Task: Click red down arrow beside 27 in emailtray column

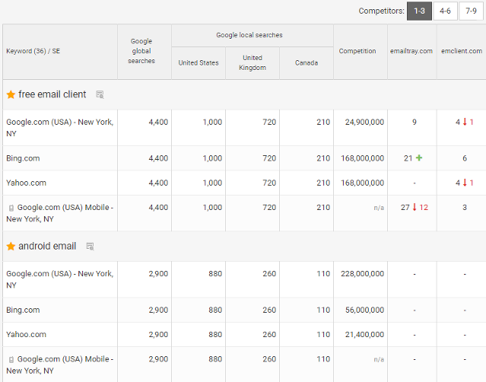Action: [415, 207]
